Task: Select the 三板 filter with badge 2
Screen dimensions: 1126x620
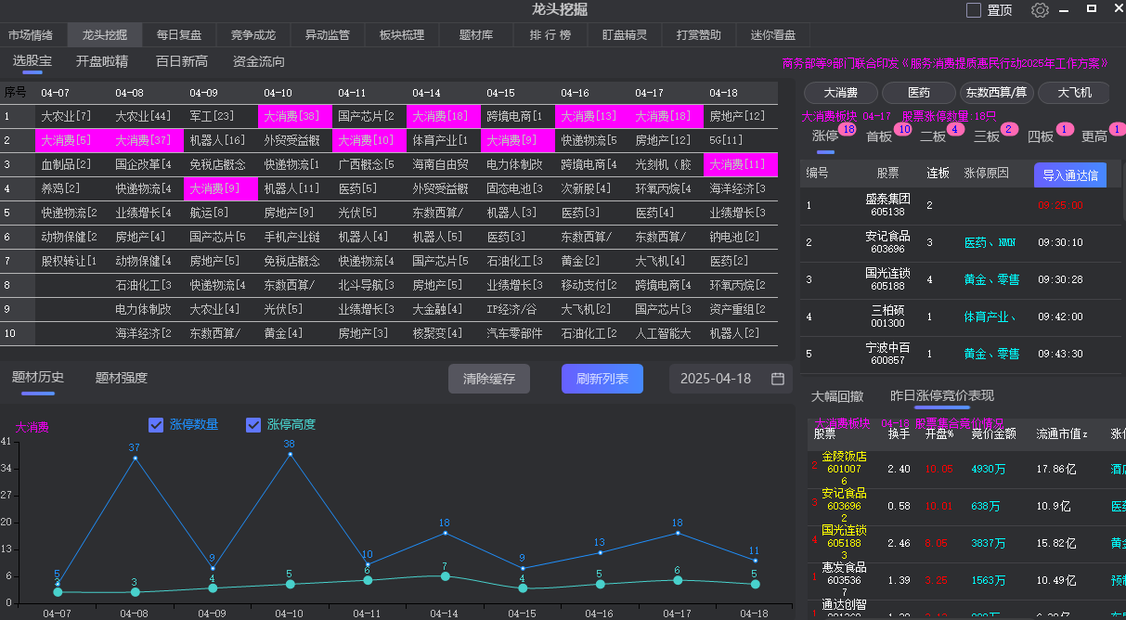Action: click(987, 135)
